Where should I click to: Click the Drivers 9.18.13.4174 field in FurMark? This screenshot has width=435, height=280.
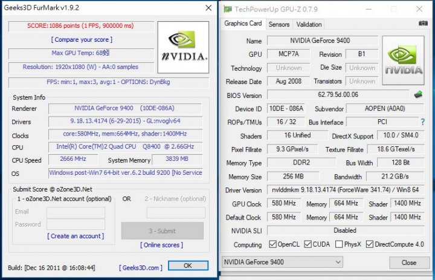pyautogui.click(x=125, y=121)
